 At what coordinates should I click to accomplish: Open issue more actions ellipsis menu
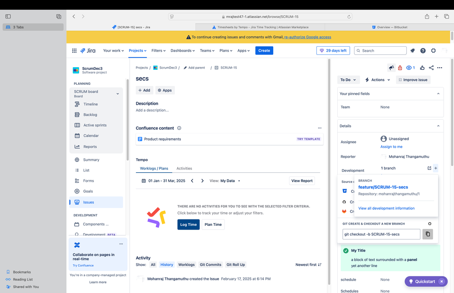(x=439, y=68)
